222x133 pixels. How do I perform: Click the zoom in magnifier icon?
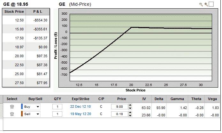[x=206, y=4]
